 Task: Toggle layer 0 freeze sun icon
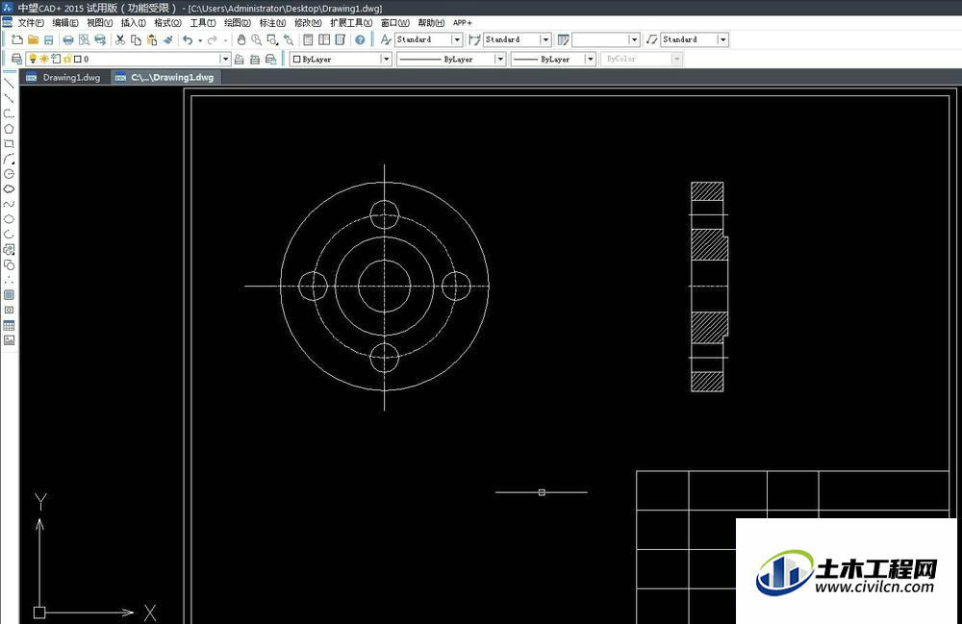pyautogui.click(x=44, y=59)
